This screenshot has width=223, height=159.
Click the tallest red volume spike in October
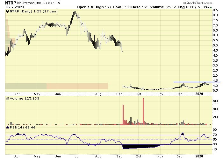pyautogui.click(x=143, y=111)
